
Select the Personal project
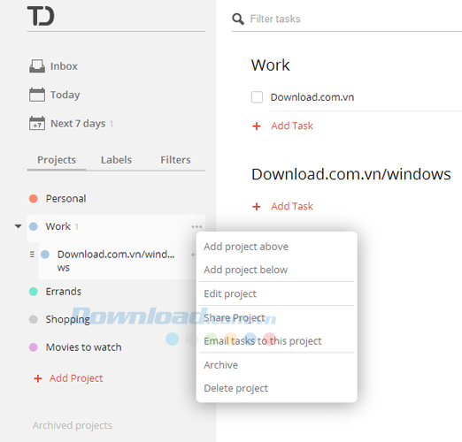(65, 199)
